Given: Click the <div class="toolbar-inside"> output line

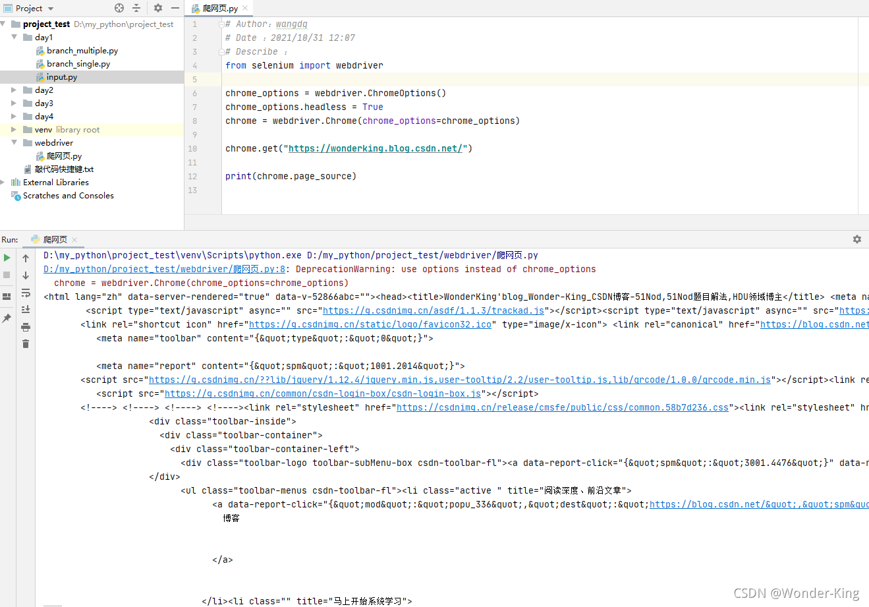Looking at the screenshot, I should click(x=223, y=422).
